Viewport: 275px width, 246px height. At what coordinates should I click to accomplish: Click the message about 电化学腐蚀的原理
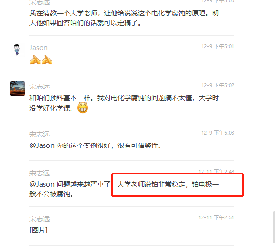[124, 18]
